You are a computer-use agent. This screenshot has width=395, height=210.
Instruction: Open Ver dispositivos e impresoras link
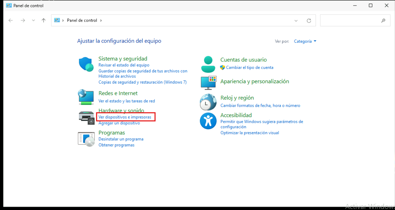click(x=125, y=117)
